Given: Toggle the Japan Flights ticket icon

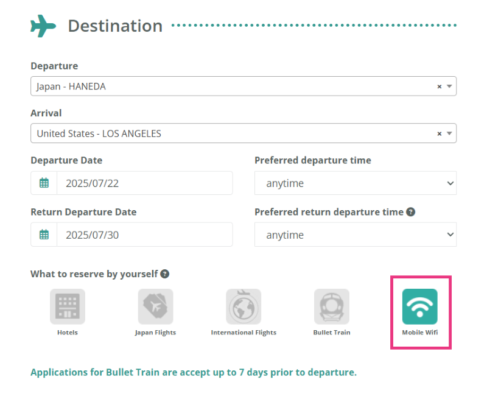Looking at the screenshot, I should [x=155, y=306].
